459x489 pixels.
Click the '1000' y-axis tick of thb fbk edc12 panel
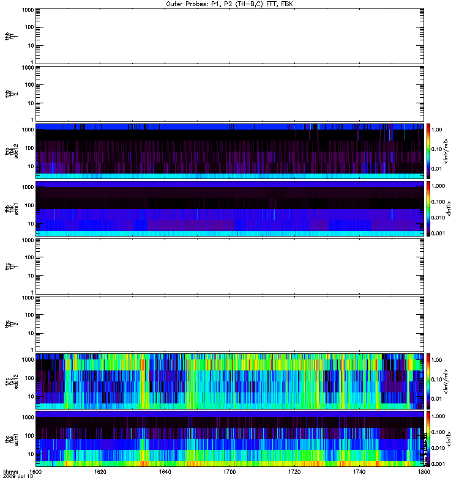[28, 130]
